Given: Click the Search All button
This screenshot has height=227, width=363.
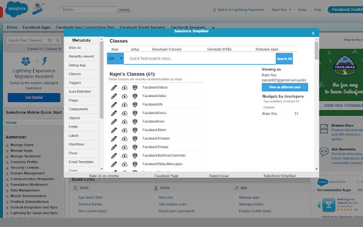Looking at the screenshot, I should point(284,58).
